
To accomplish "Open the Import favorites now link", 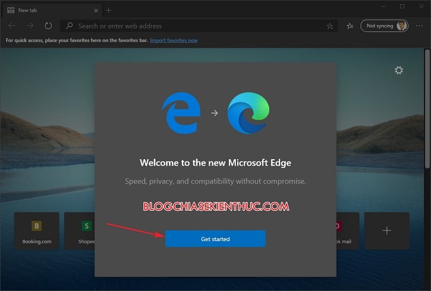I will point(174,40).
